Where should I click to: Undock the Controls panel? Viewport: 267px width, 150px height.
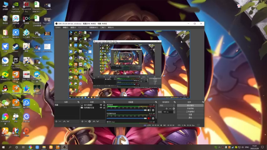click(x=203, y=102)
